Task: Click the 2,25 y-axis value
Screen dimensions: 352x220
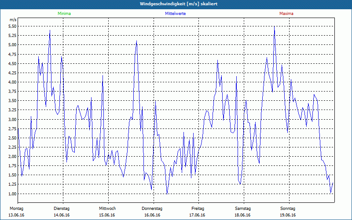Action: tap(13, 147)
